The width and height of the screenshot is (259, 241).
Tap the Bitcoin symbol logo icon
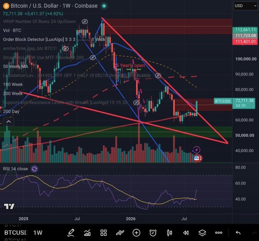coord(6,6)
